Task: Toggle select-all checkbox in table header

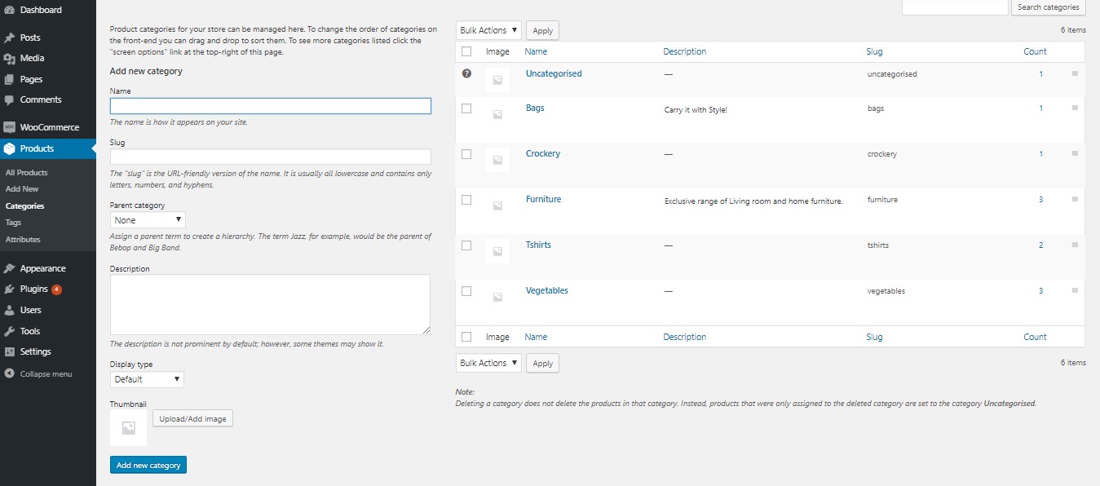Action: click(466, 51)
